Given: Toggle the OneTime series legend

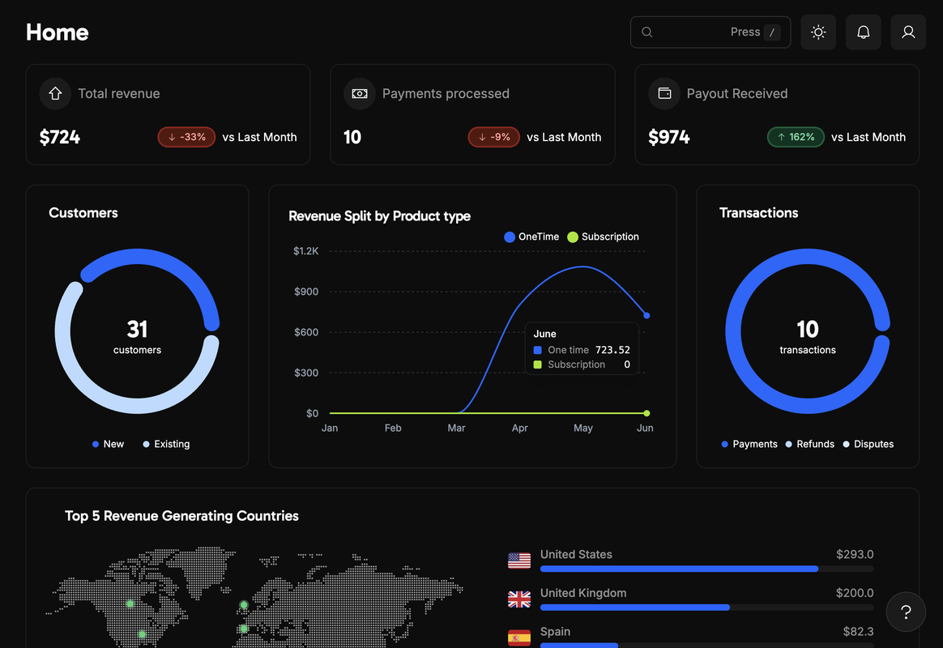Looking at the screenshot, I should 531,237.
